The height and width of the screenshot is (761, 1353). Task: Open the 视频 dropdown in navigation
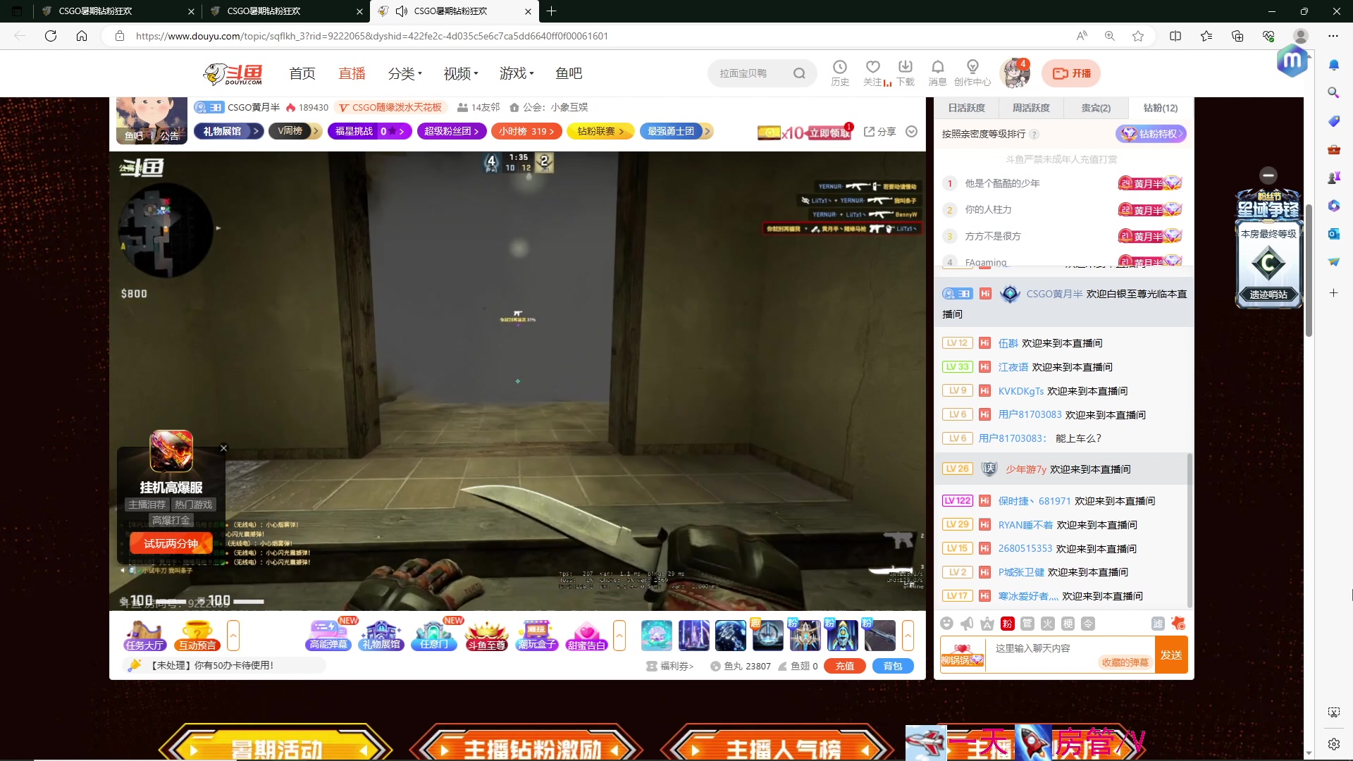461,73
